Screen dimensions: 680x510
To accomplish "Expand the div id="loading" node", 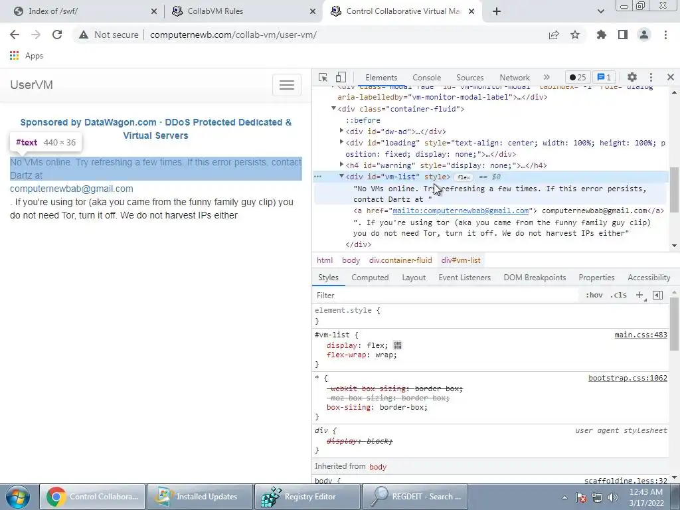I will pos(342,142).
